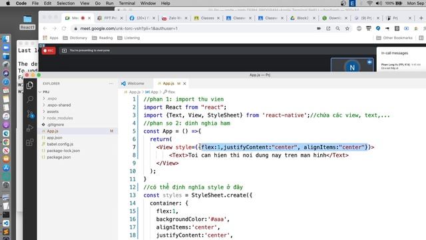Open Other Bookmarks folder

(395, 38)
